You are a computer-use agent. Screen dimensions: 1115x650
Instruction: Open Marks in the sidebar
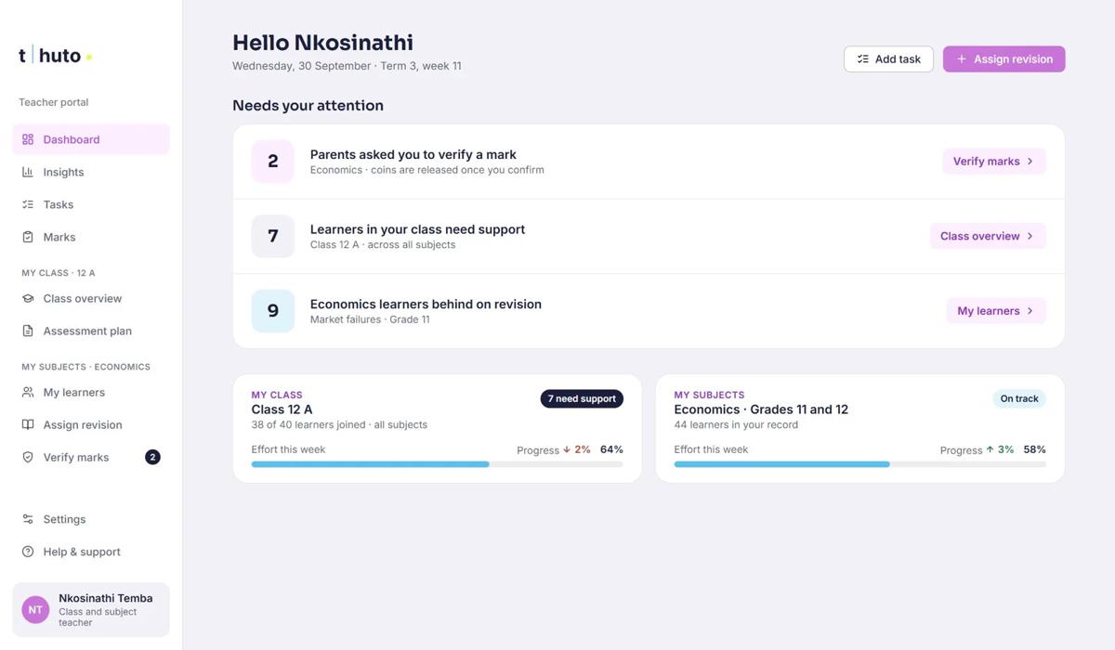(91, 237)
